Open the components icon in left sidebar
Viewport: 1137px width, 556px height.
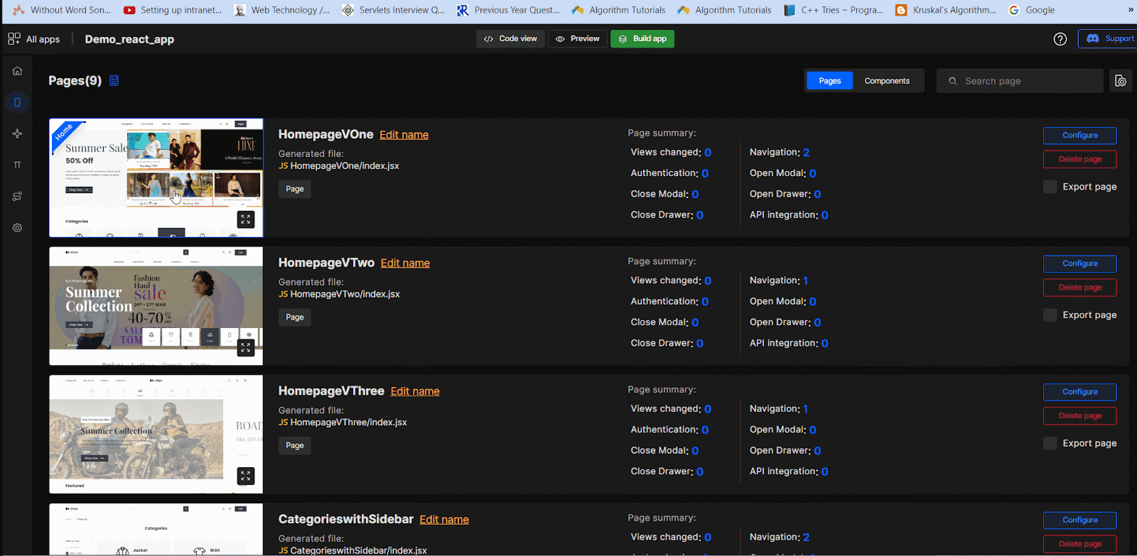point(17,133)
